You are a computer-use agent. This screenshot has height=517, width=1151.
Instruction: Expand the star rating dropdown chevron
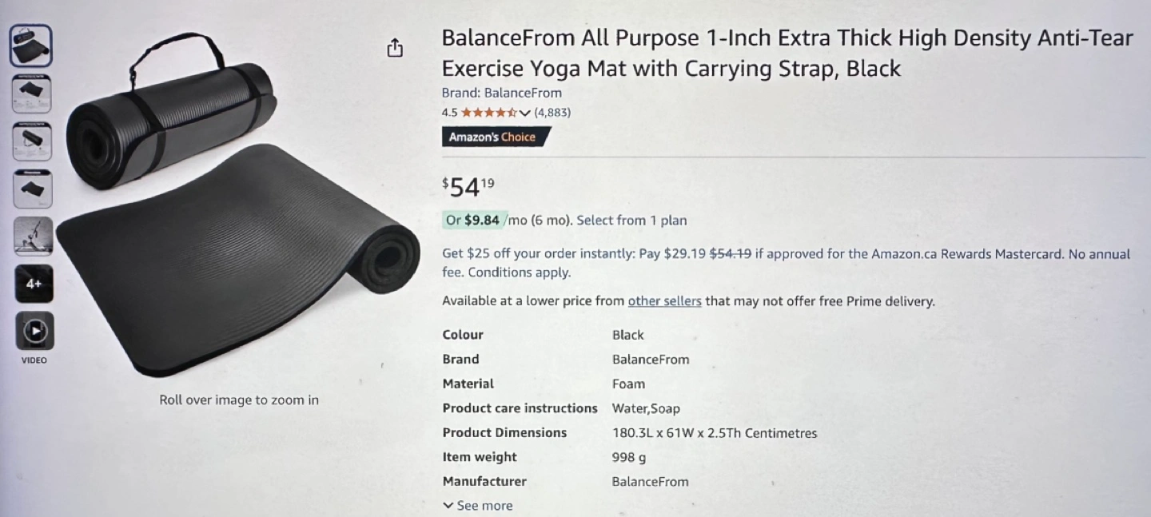click(x=525, y=113)
